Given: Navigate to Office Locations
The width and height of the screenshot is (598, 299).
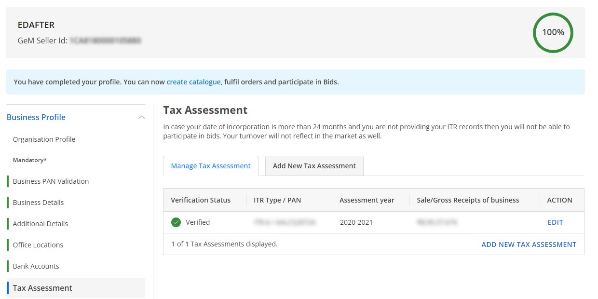Looking at the screenshot, I should (38, 245).
